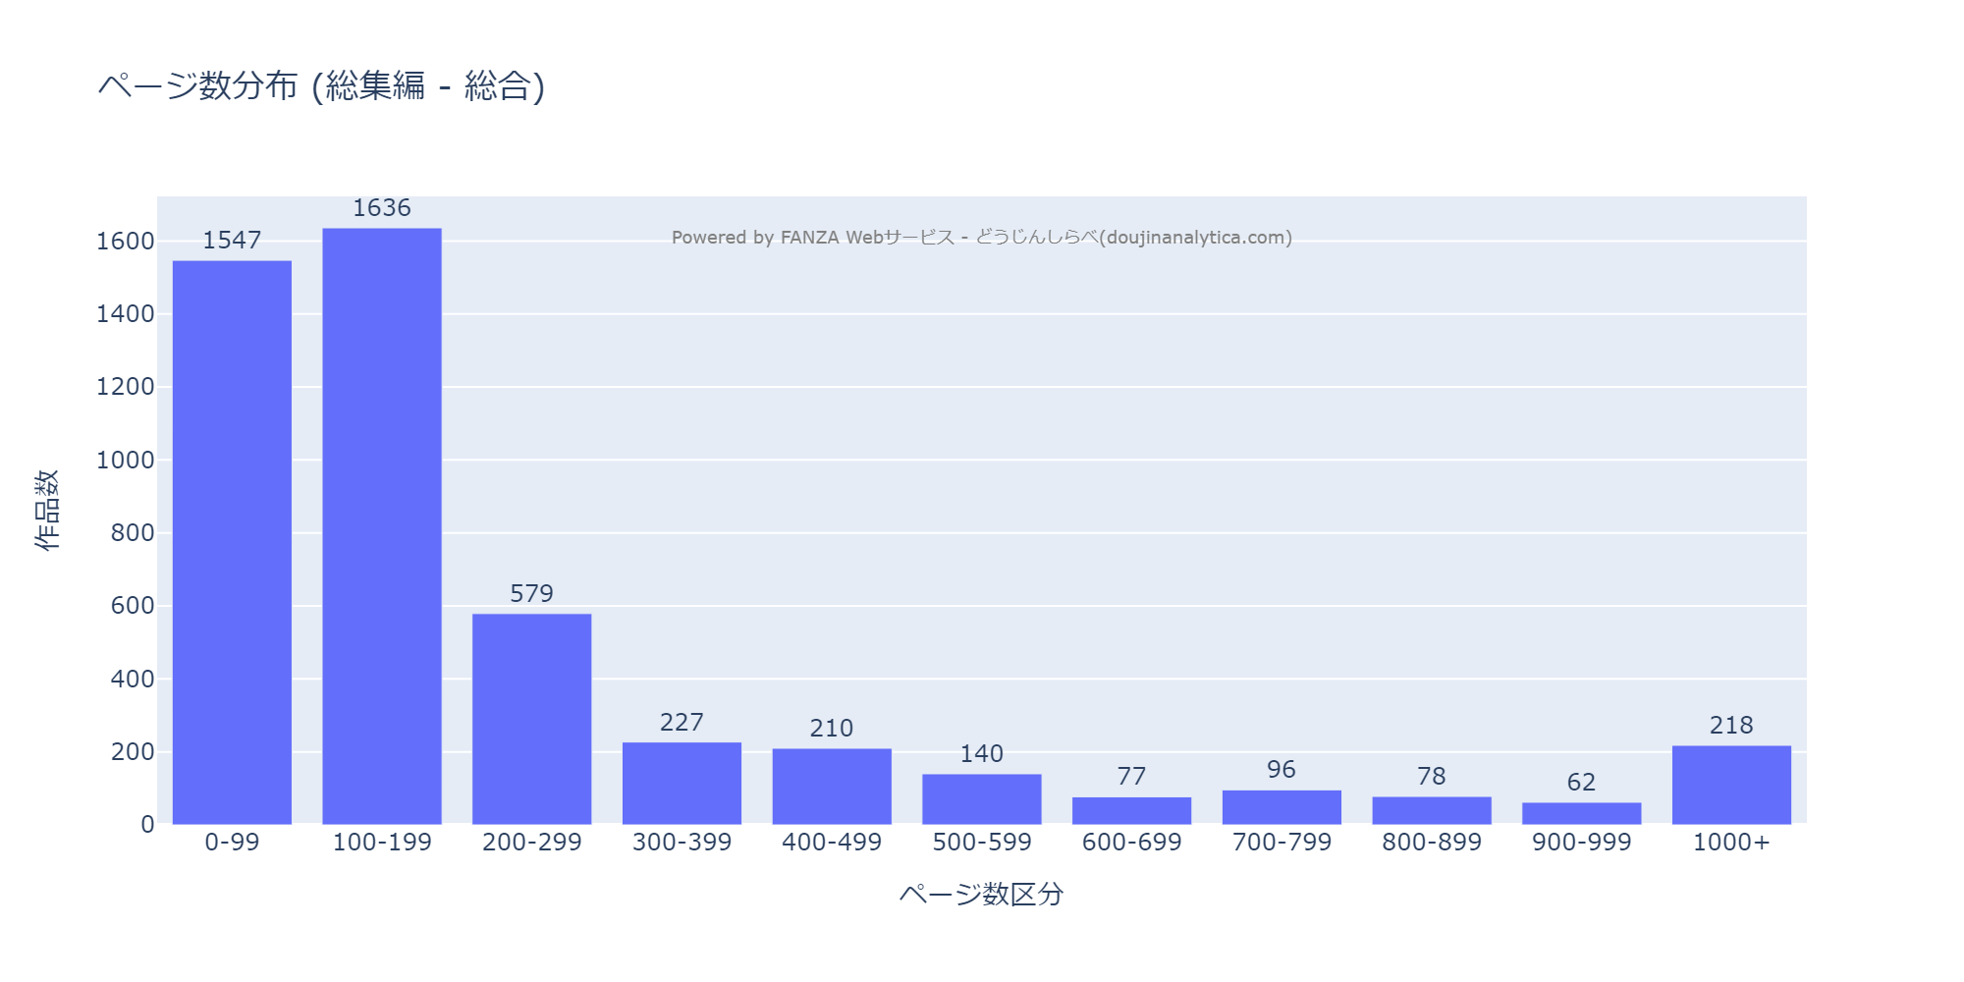This screenshot has height=982, width=1964.
Task: Click the 600-699 bar
Action: [x=1131, y=811]
